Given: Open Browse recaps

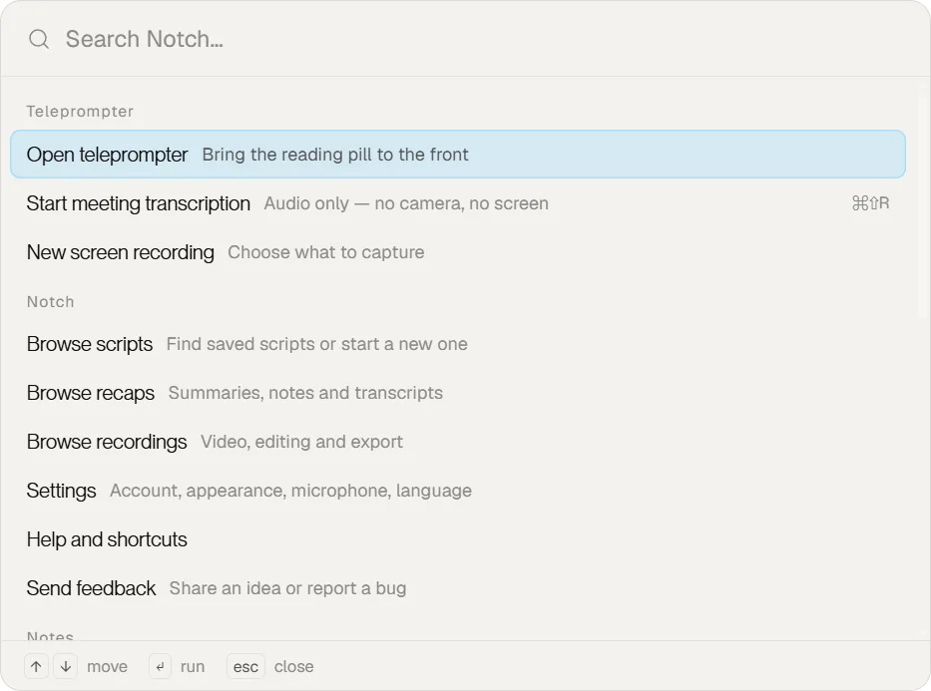Looking at the screenshot, I should 458,393.
